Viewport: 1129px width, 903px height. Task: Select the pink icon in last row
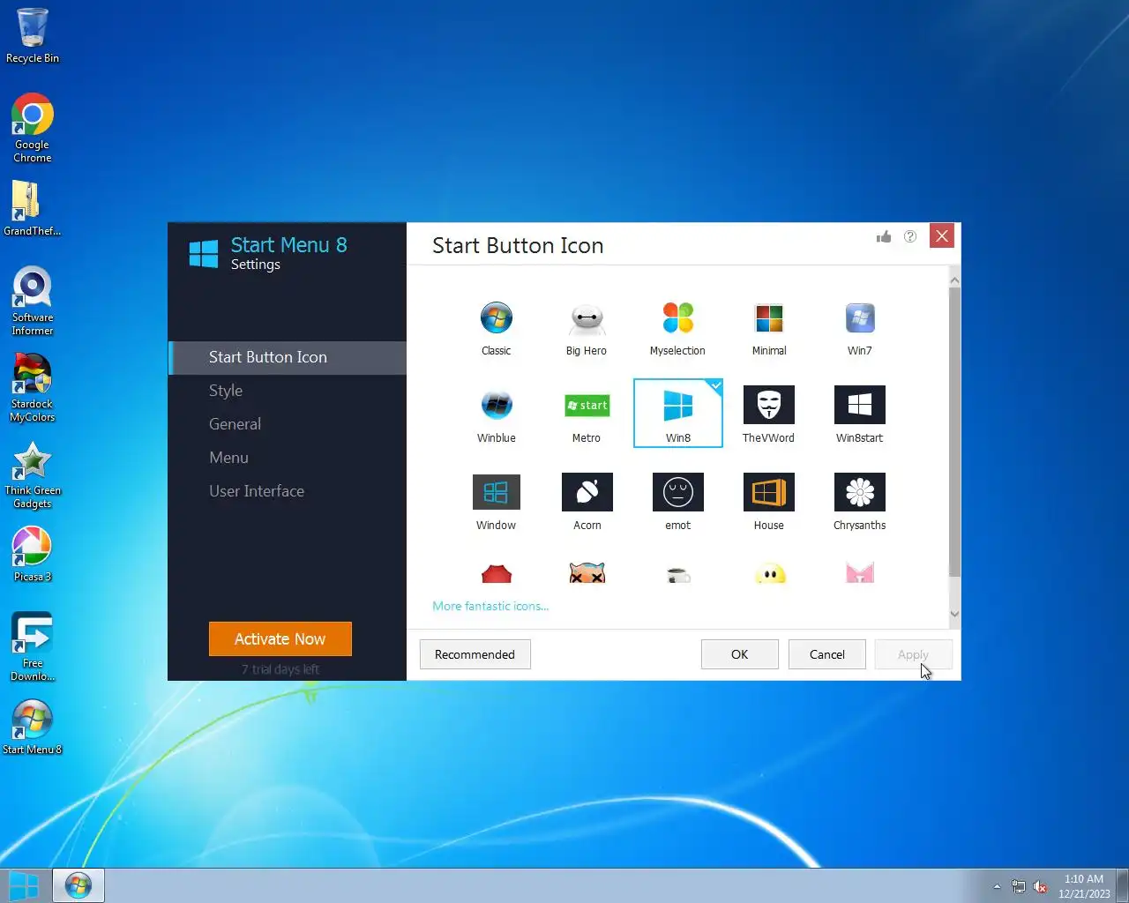pos(860,573)
